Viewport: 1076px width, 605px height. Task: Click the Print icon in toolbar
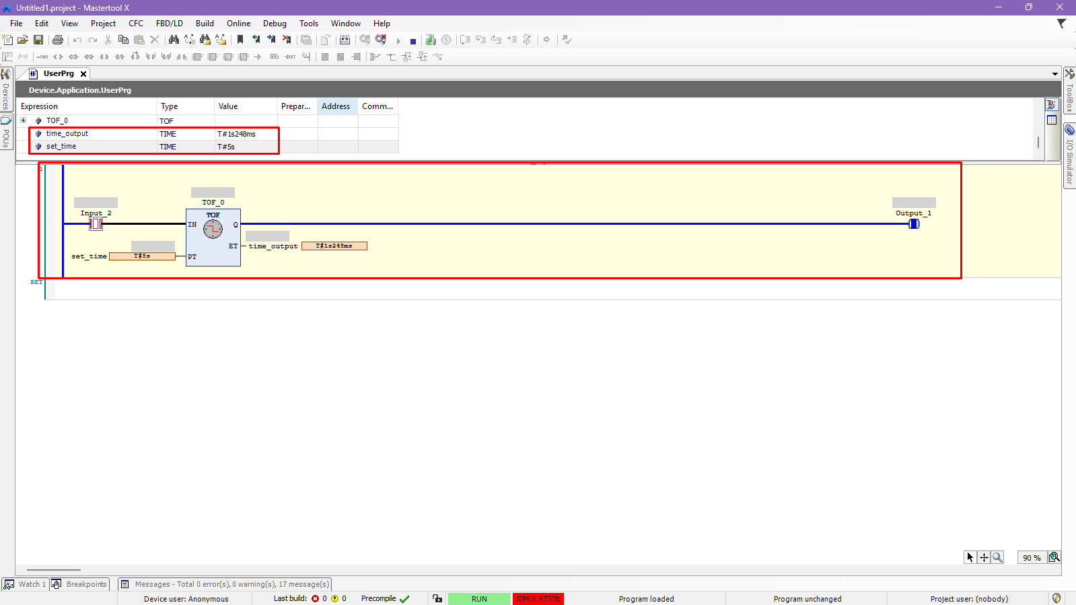click(x=58, y=40)
